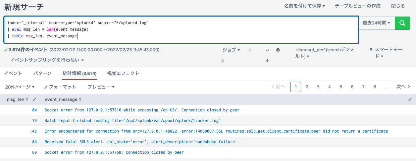Screen dimensions: 416x161
Task: Go to the next page with 次へ
Action: tap(404, 87)
